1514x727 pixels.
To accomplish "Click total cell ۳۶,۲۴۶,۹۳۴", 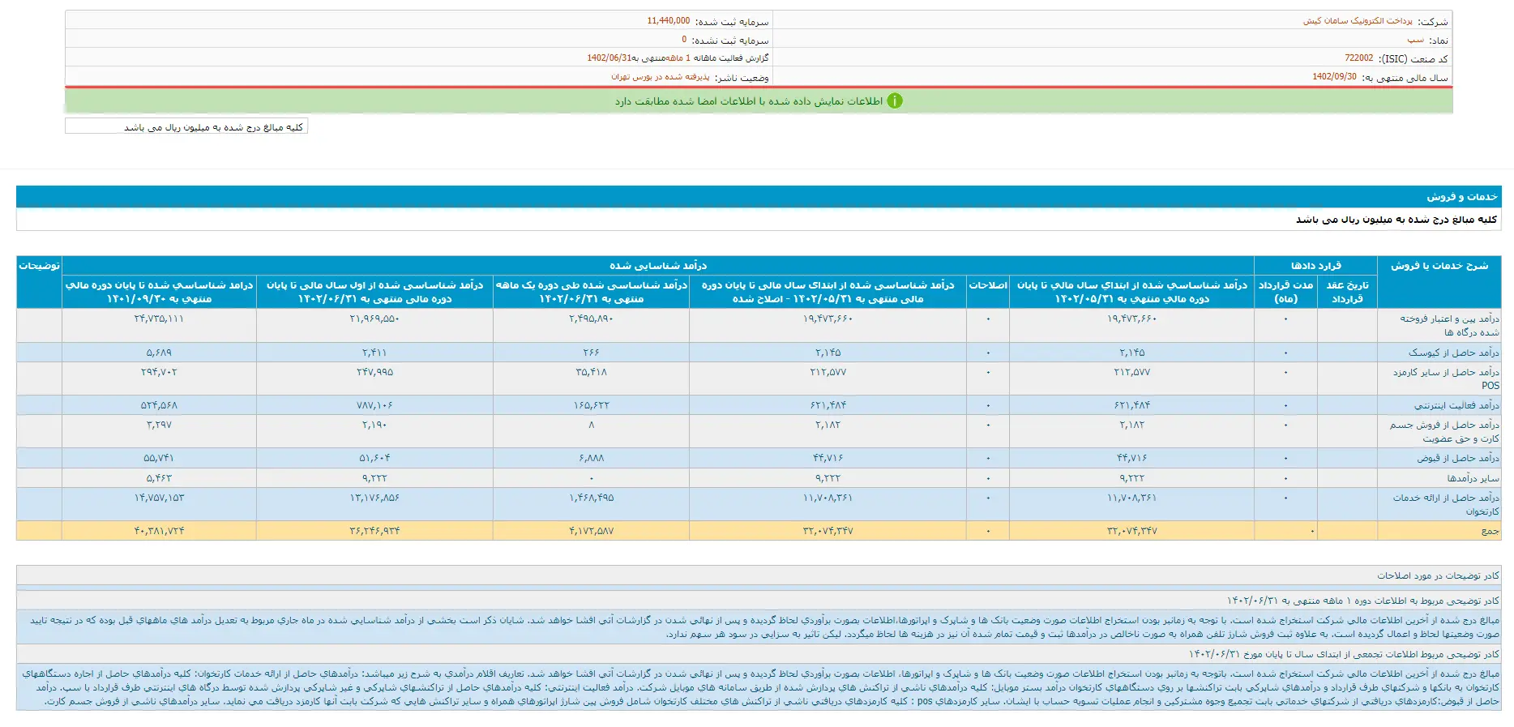I will coord(374,531).
